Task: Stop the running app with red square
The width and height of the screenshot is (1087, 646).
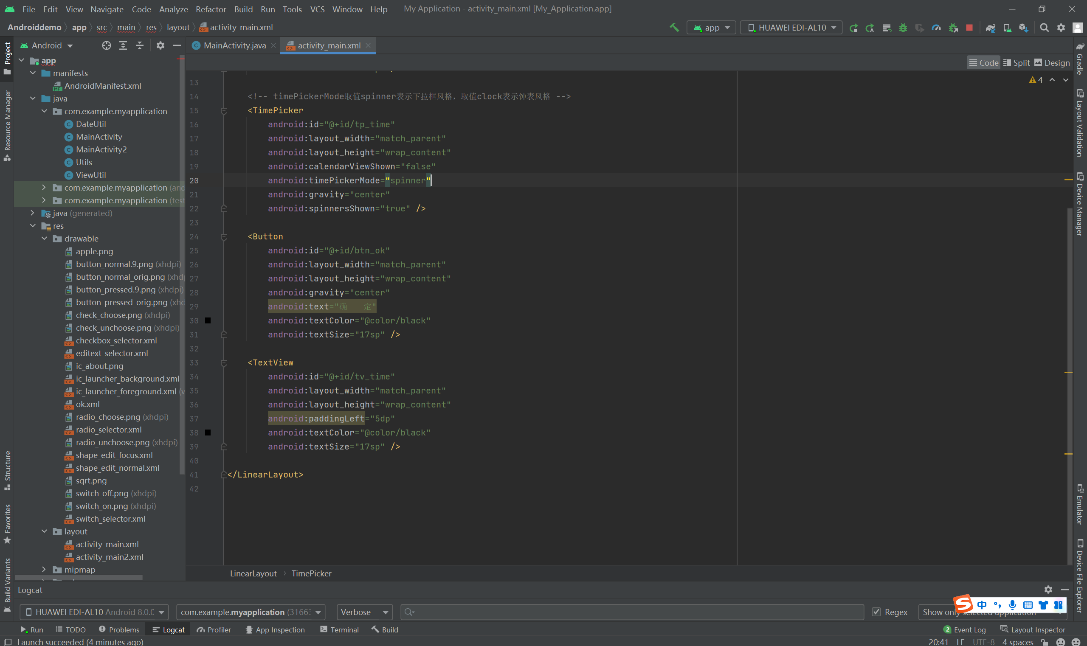Action: (x=969, y=28)
